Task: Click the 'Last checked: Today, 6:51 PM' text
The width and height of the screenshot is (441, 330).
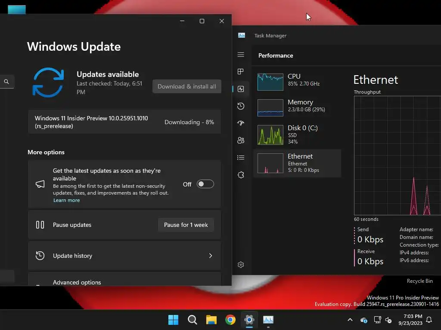Action: click(x=109, y=88)
